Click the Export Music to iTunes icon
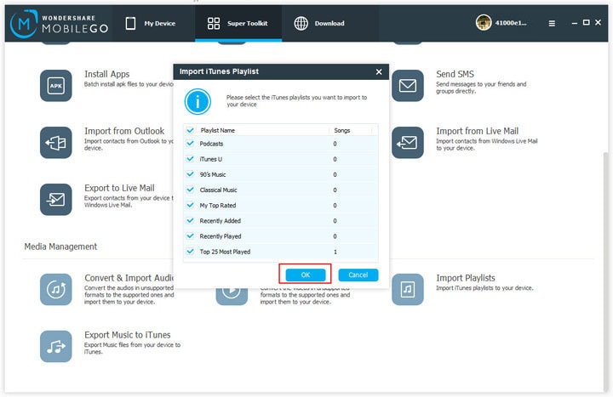This screenshot has height=397, width=613. point(56,346)
